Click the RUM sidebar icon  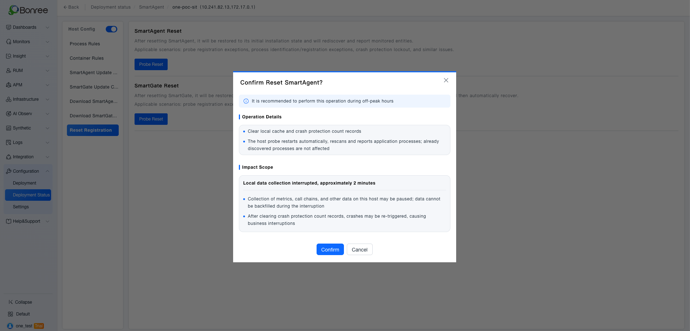[9, 71]
